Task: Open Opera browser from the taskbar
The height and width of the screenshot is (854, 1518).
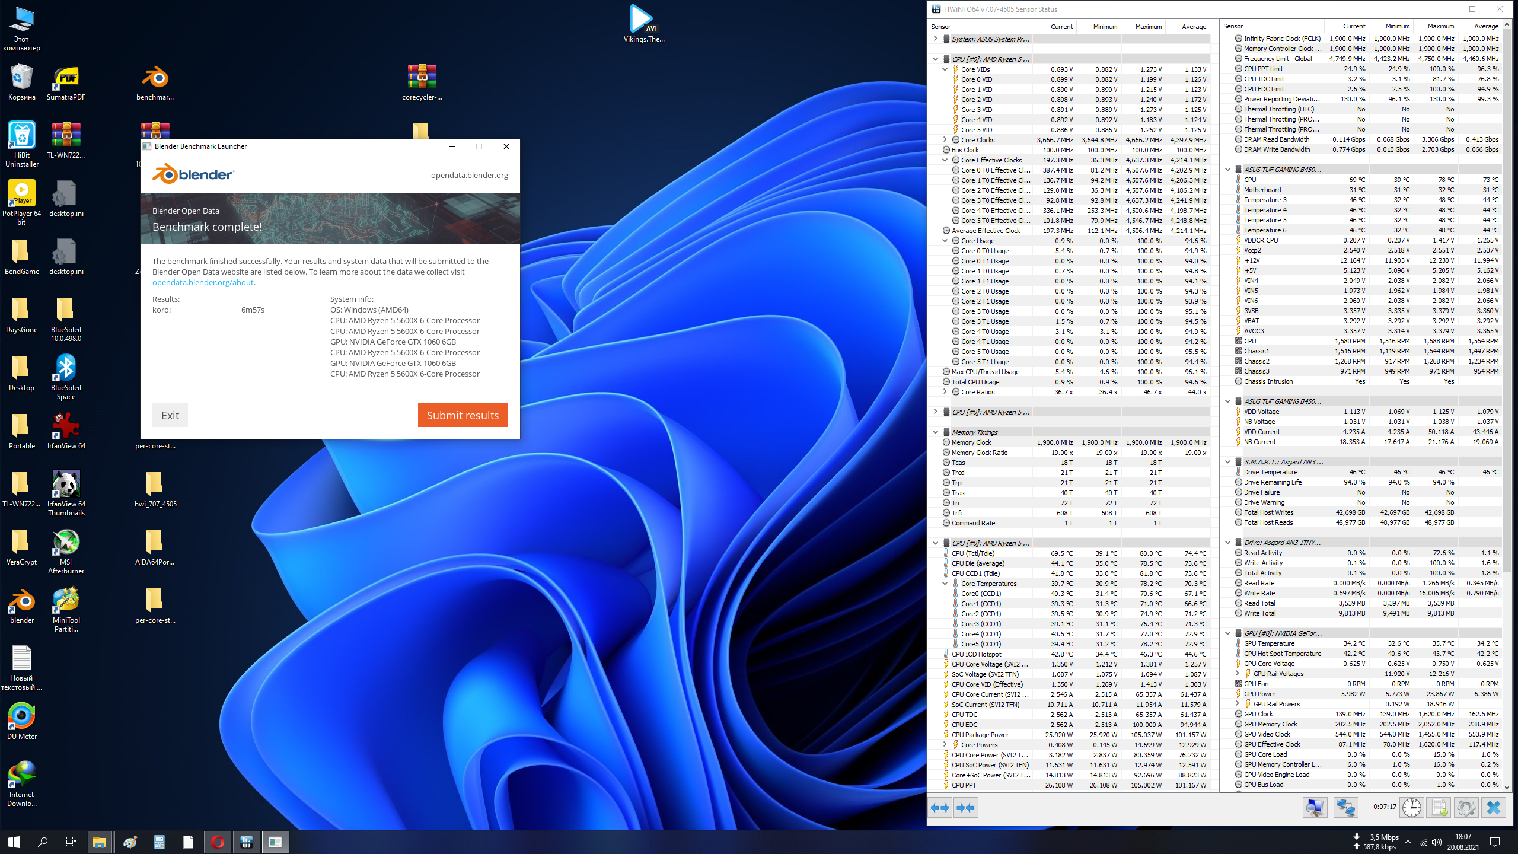Action: coord(217,842)
